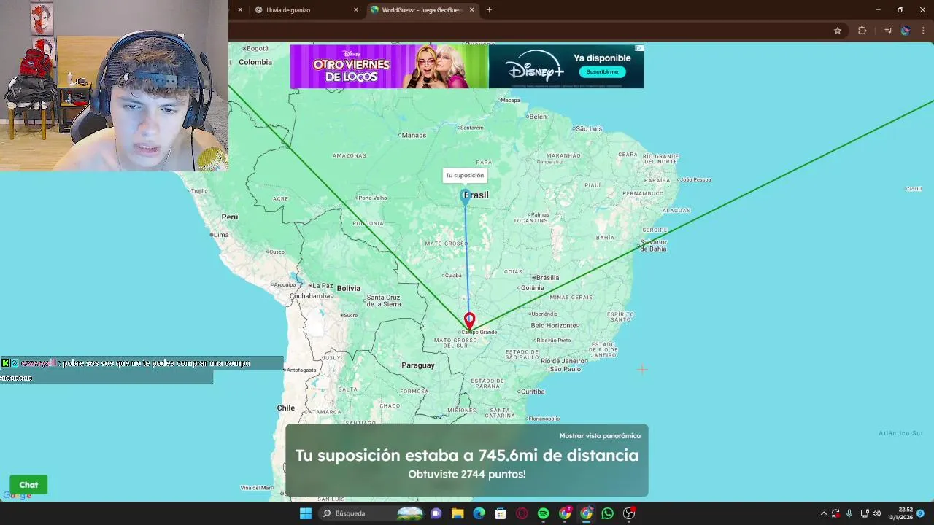
Task: Open the Opera browser taskbar icon
Action: click(x=522, y=513)
